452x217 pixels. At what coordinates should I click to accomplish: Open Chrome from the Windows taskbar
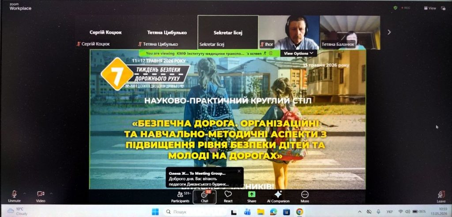pyautogui.click(x=300, y=212)
